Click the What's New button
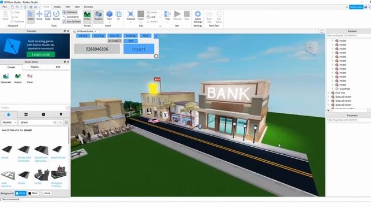The width and height of the screenshot is (371, 208). point(356,7)
